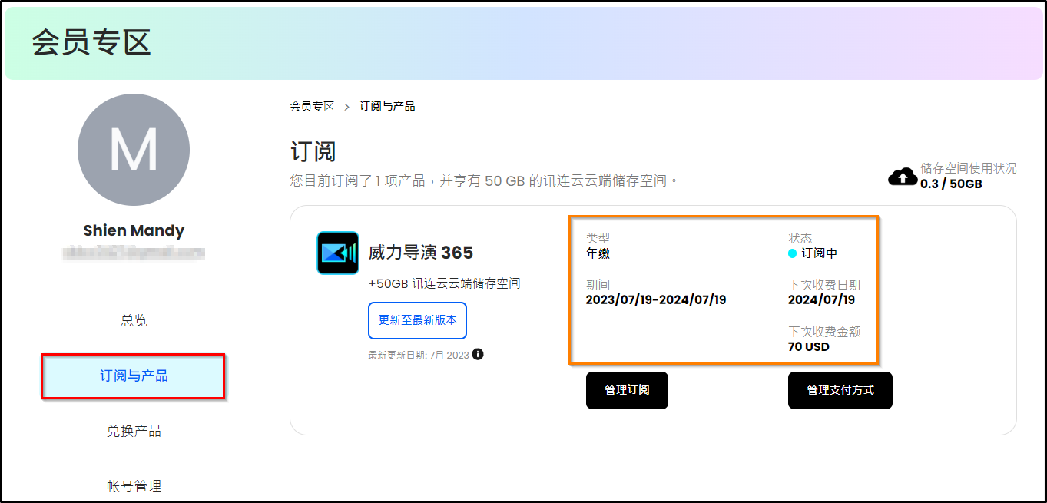Click the 威力导演 365 product title
The width and height of the screenshot is (1047, 503).
click(x=421, y=253)
